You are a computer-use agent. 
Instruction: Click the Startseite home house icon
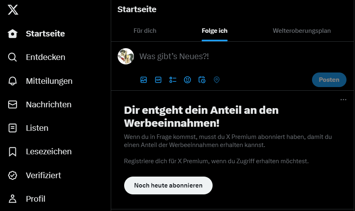pos(13,34)
